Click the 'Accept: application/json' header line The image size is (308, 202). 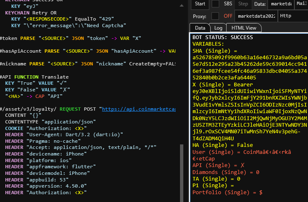pos(81,147)
